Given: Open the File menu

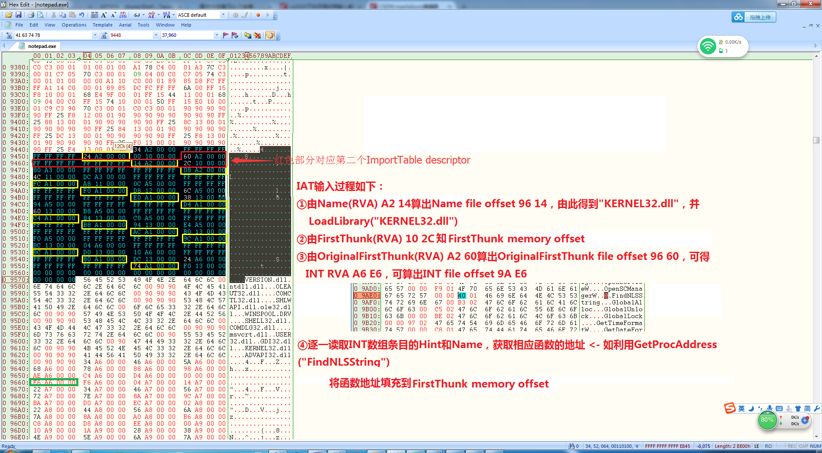Looking at the screenshot, I should coord(19,25).
